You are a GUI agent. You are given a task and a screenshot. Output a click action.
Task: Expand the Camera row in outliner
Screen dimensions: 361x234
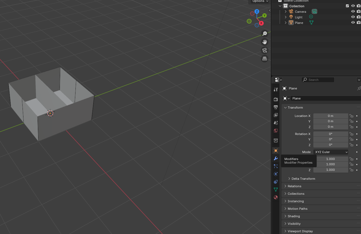286,11
